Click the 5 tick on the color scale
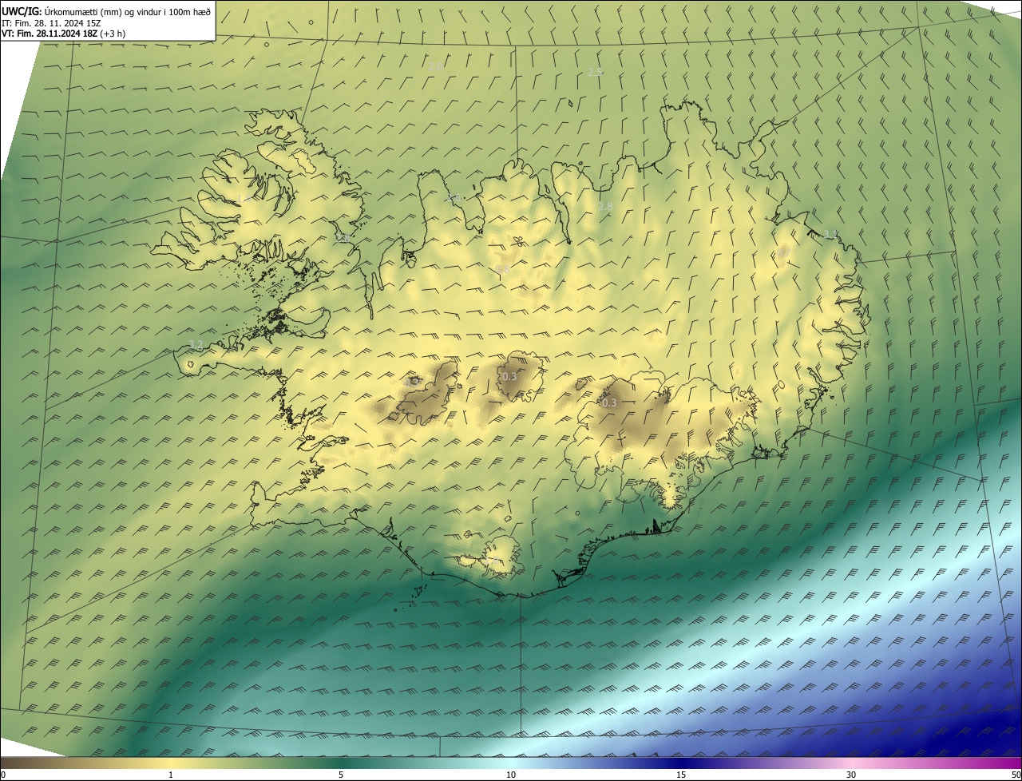1022x781 pixels. 341,775
